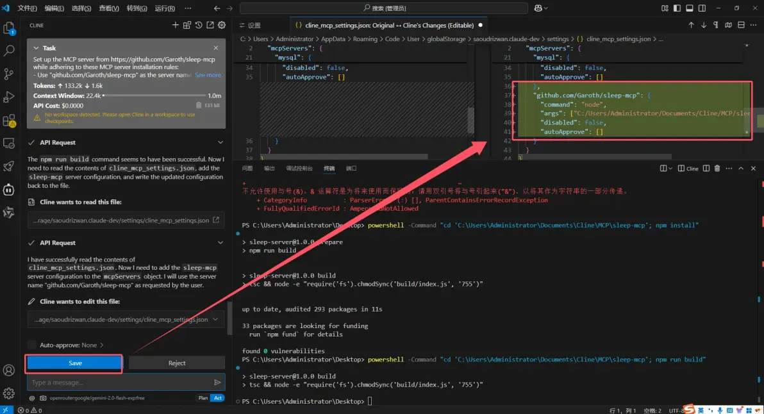Image resolution: width=764 pixels, height=414 pixels.
Task: Open Cline settings gear in panel header
Action: click(222, 25)
